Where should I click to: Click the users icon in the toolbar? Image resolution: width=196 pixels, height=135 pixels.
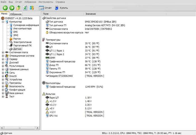pyautogui.click(x=32, y=8)
